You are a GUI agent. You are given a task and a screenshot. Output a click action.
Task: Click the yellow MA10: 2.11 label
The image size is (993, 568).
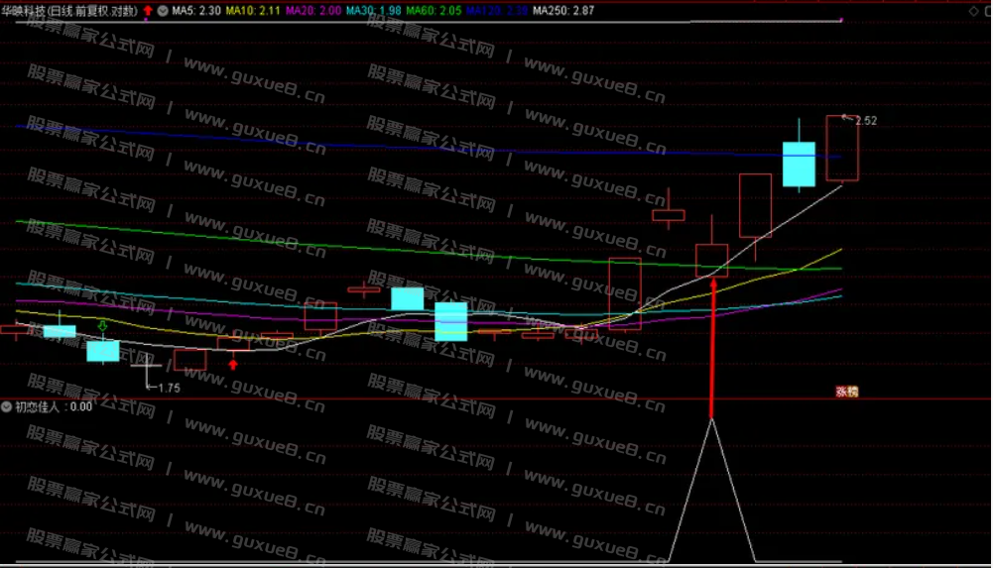tap(254, 11)
